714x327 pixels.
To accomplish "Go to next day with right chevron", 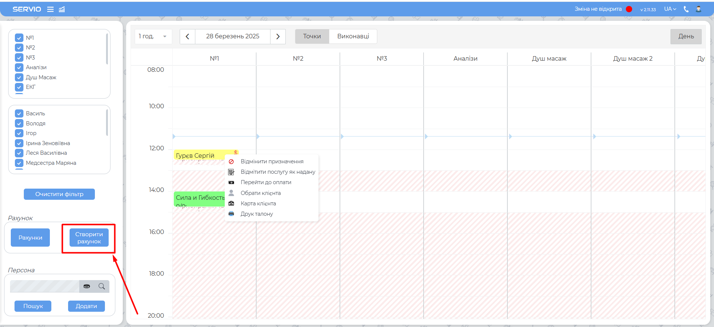I will point(278,36).
